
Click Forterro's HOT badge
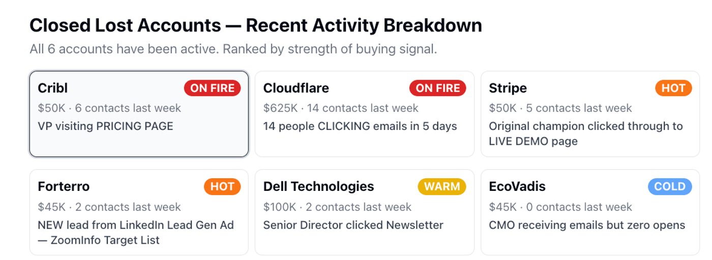point(222,186)
